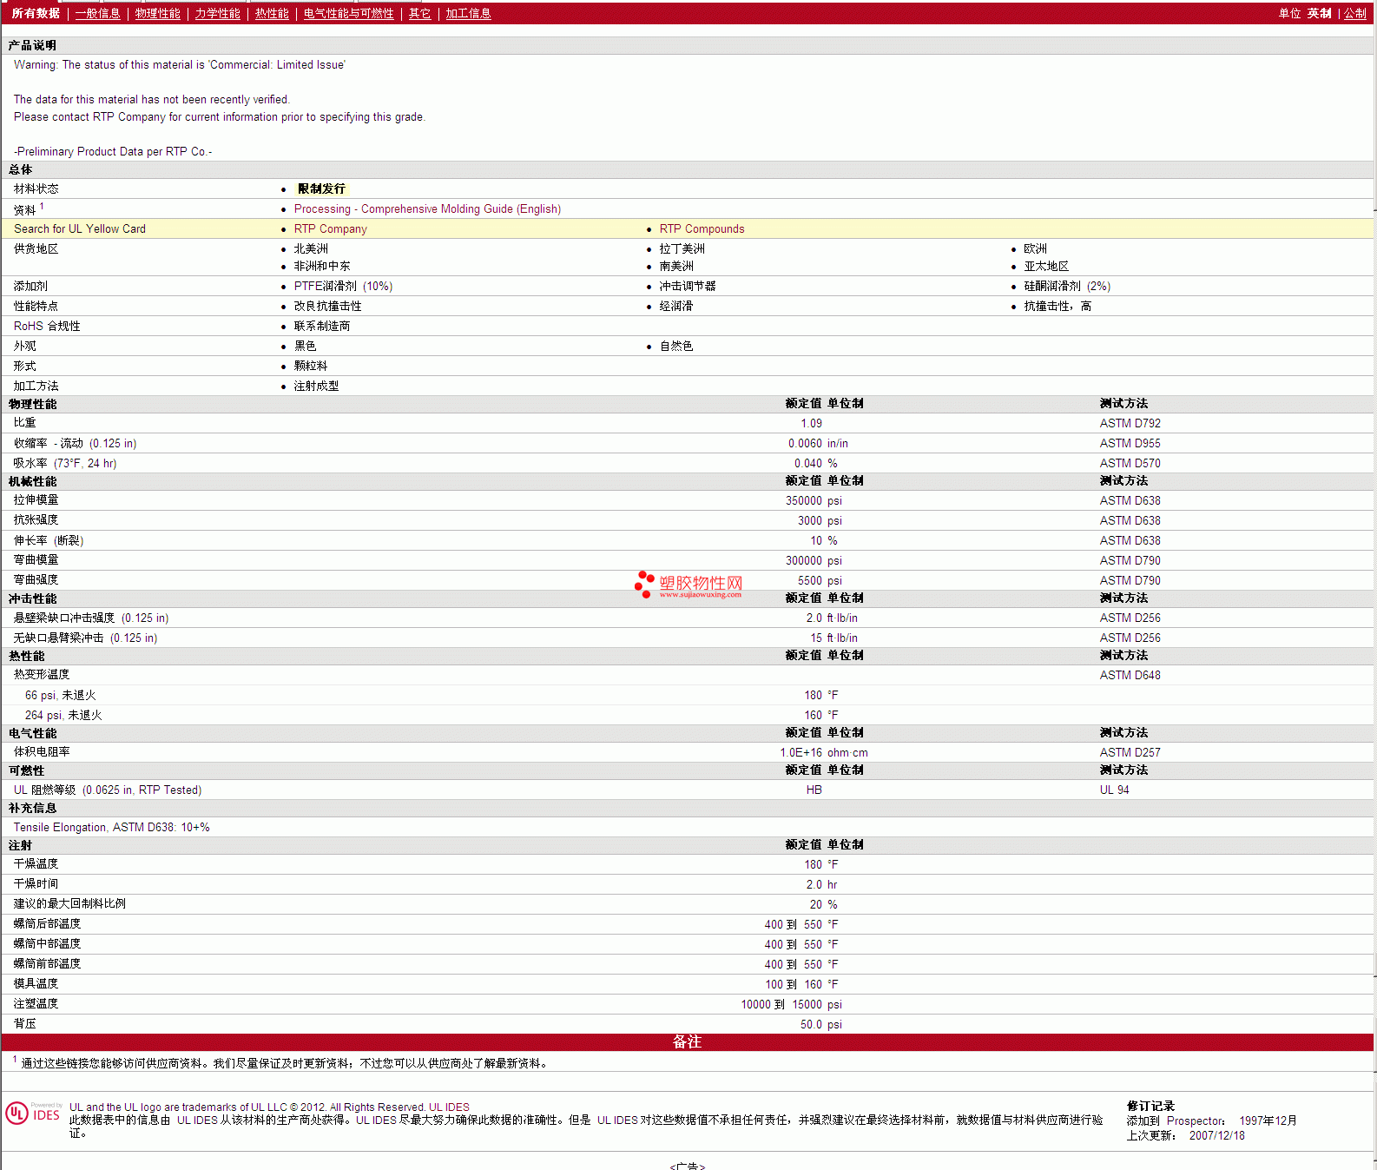
Task: Select 抗张强度 value 3000
Action: pos(809,521)
